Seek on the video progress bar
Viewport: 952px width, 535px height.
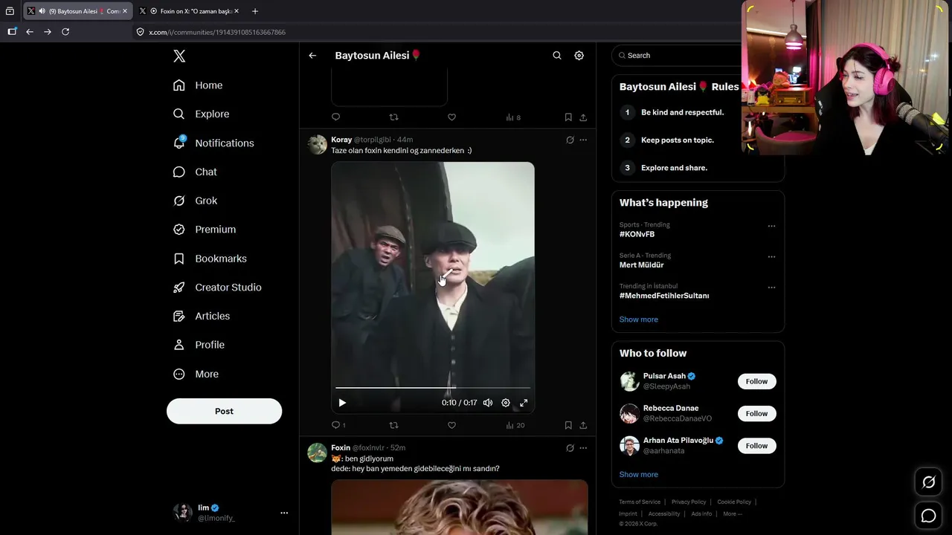click(x=433, y=388)
